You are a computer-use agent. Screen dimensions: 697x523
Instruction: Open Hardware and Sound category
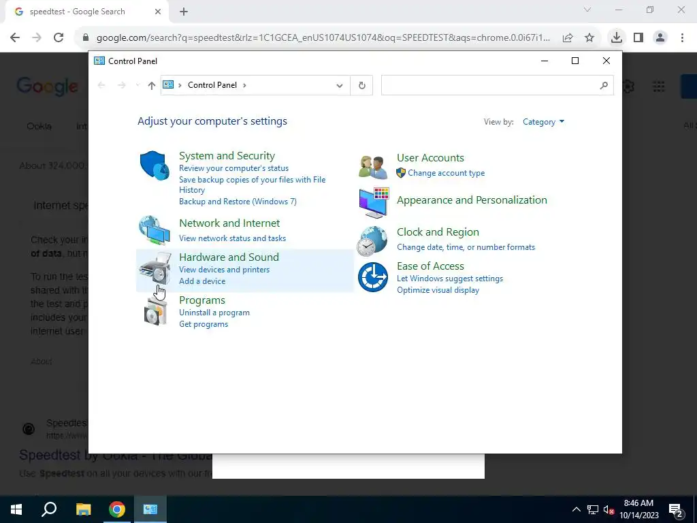click(x=229, y=257)
